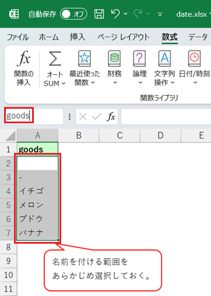This screenshot has height=296, width=211.
Task: Click the Excel application icon
Action: click(14, 14)
